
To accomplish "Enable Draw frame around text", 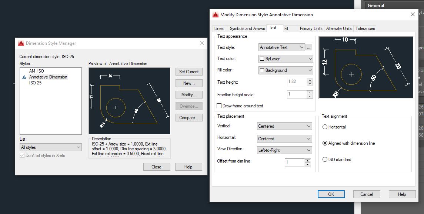I will coord(218,106).
